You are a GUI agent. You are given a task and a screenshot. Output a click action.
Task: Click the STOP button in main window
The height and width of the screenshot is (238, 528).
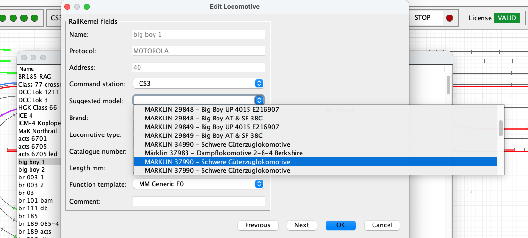click(425, 18)
